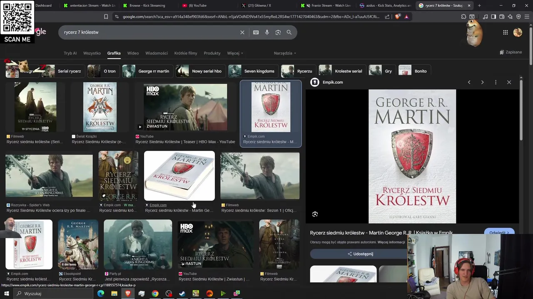The image size is (533, 299).
Task: Close the image preview panel
Action: point(509,82)
